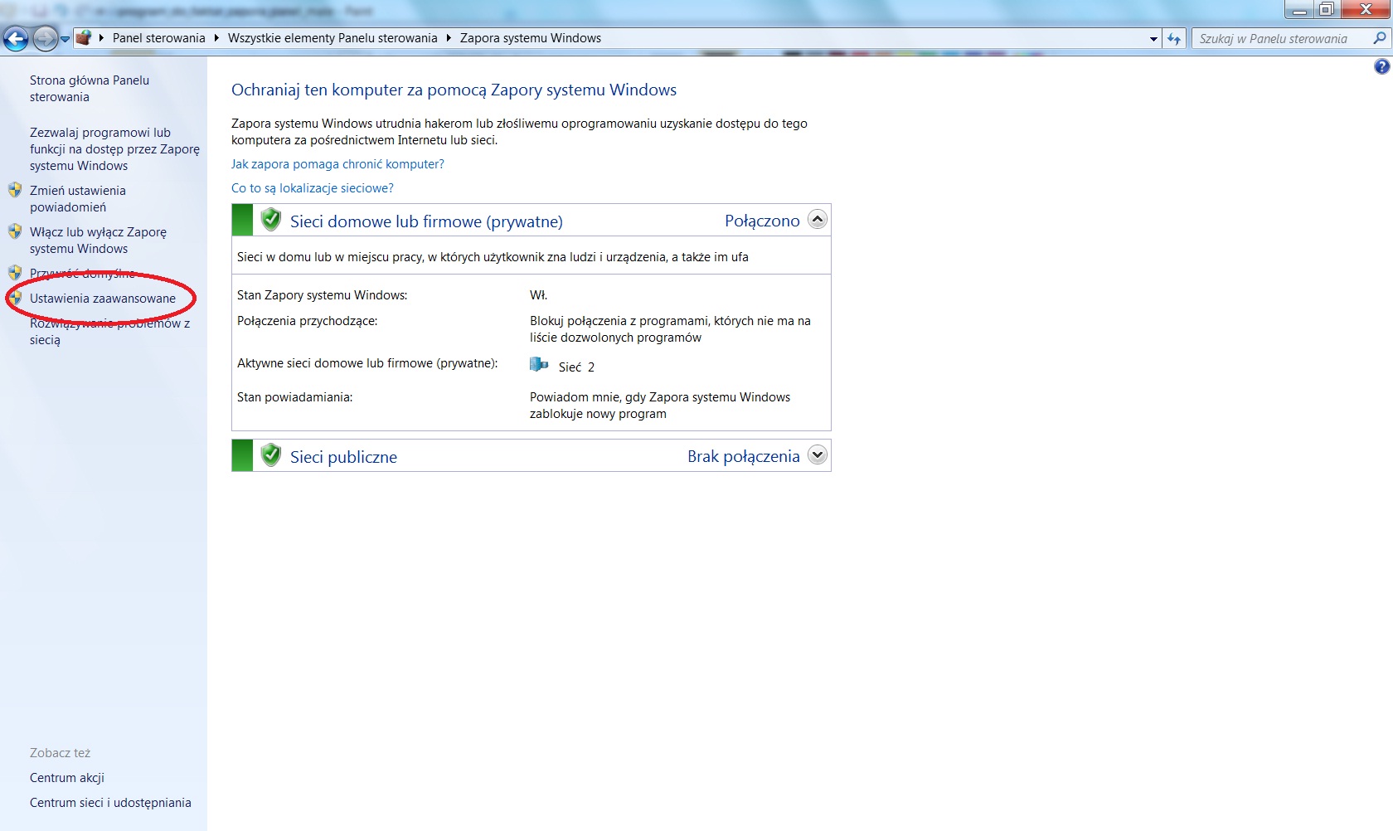Close the window with red X
This screenshot has height=831, width=1393.
(1366, 9)
